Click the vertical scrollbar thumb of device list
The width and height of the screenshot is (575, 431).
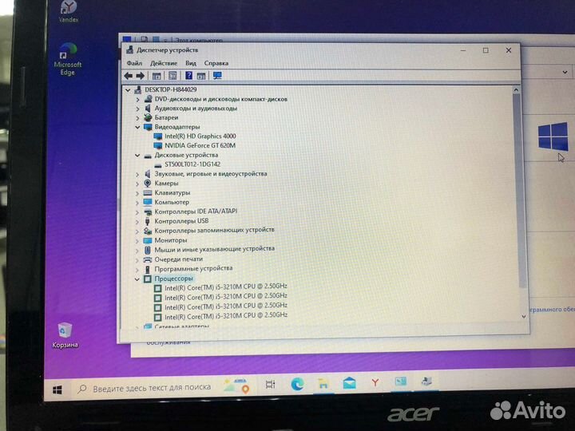pyautogui.click(x=520, y=191)
